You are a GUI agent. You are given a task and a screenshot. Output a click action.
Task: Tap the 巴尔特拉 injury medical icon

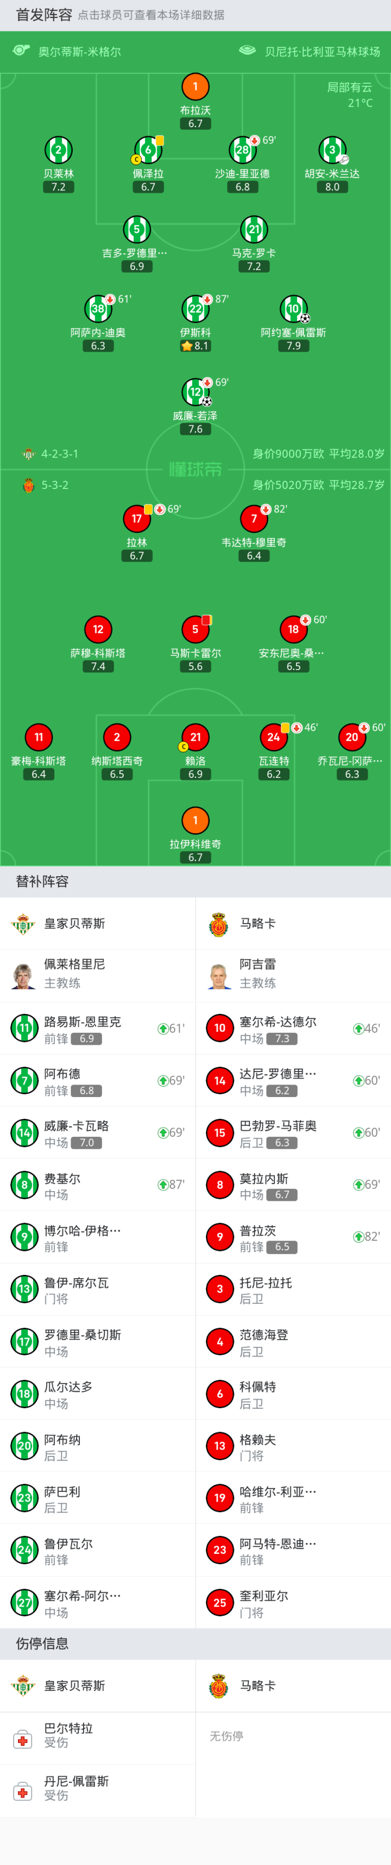click(23, 1739)
